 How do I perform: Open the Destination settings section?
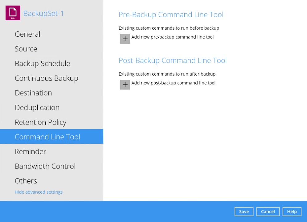(x=33, y=92)
